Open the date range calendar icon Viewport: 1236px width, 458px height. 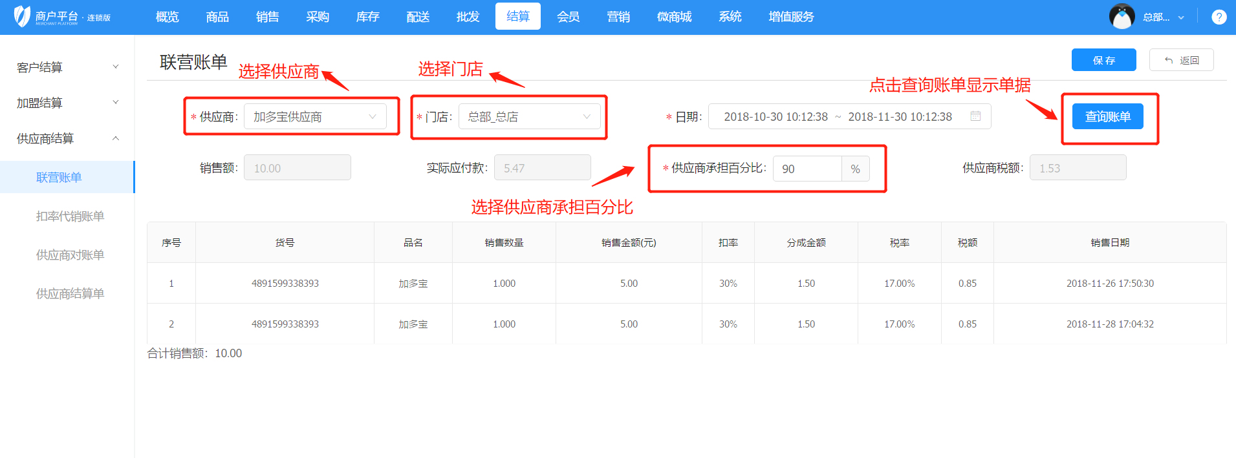pos(975,116)
